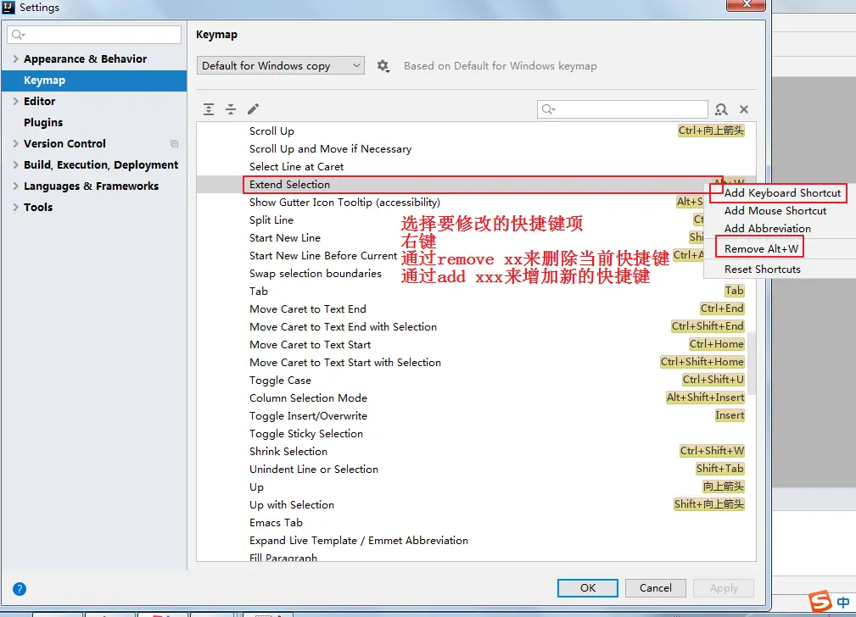Click the Cancel button
The height and width of the screenshot is (617, 856).
point(655,588)
